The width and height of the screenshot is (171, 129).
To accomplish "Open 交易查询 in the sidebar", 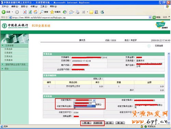I will [8, 60].
